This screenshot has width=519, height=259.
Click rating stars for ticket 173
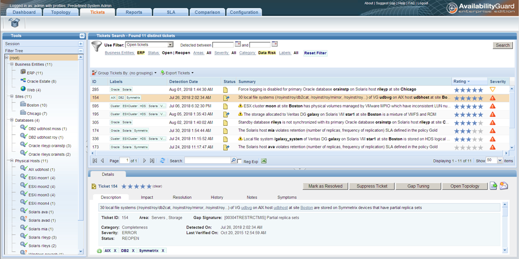[468, 147]
